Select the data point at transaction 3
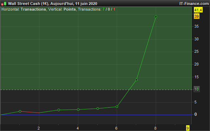 59,110
